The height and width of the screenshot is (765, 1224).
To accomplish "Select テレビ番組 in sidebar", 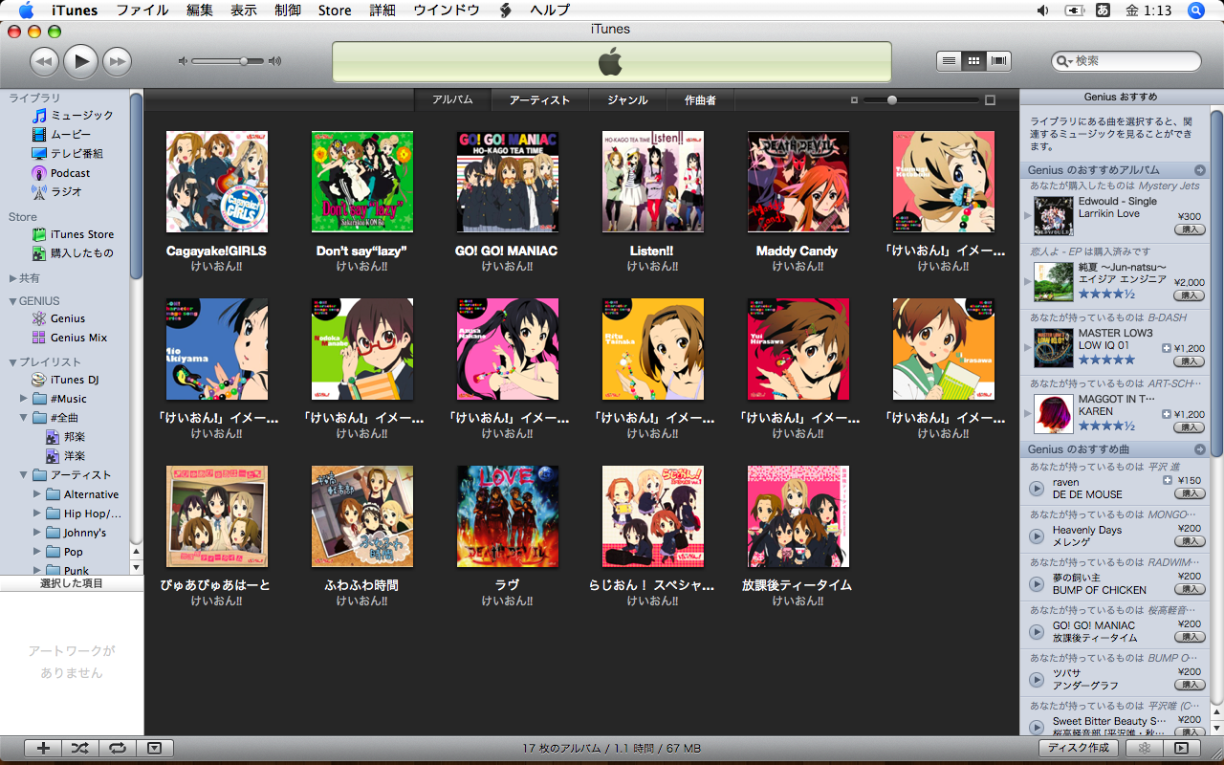I will (x=67, y=153).
